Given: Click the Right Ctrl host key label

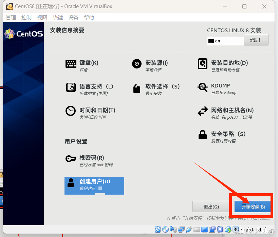Looking at the screenshot, I should tap(254, 230).
